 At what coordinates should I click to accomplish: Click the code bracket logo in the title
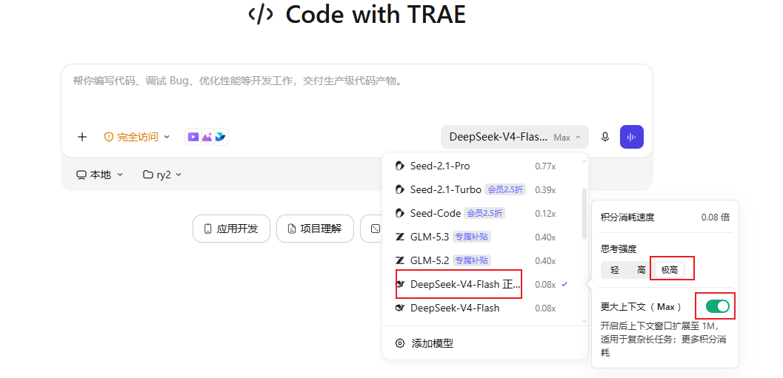[x=261, y=15]
